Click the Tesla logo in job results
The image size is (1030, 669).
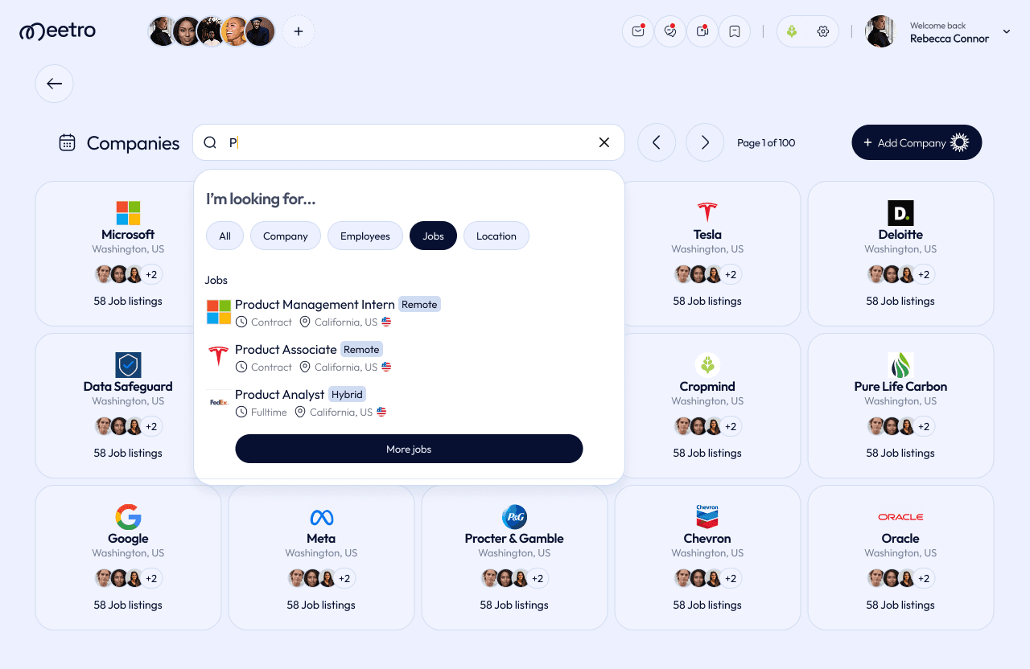219,357
